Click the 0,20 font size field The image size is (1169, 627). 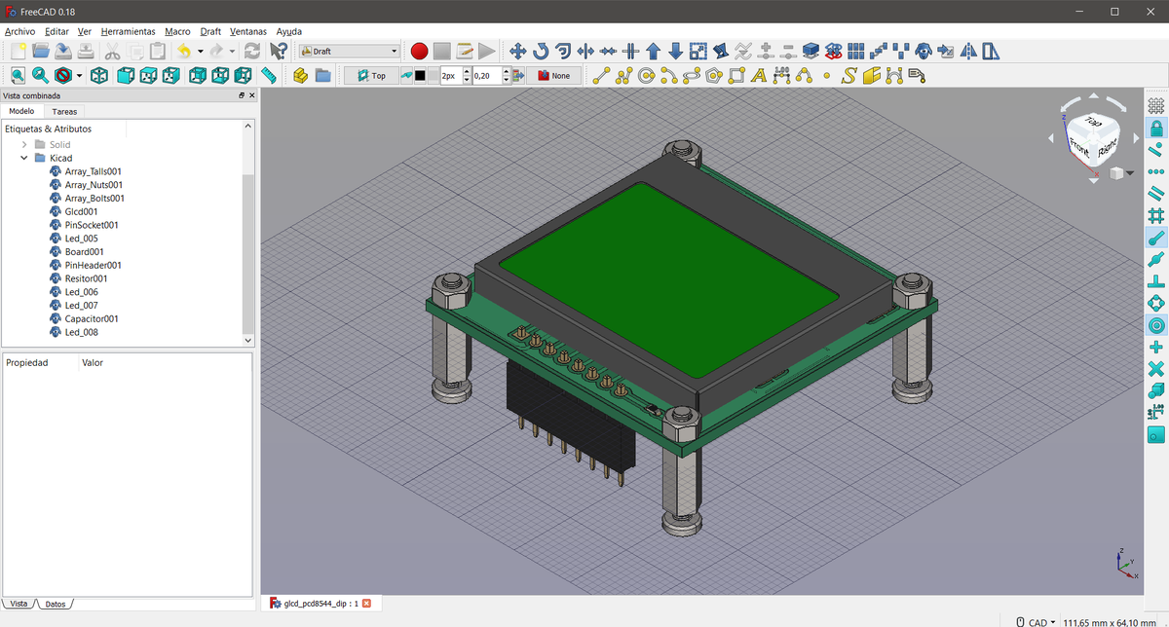click(486, 75)
